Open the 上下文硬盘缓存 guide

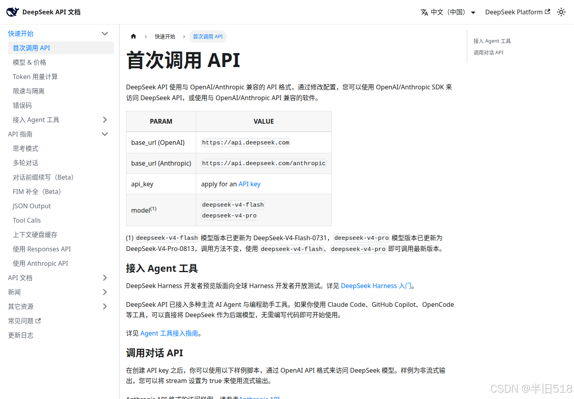point(61,235)
